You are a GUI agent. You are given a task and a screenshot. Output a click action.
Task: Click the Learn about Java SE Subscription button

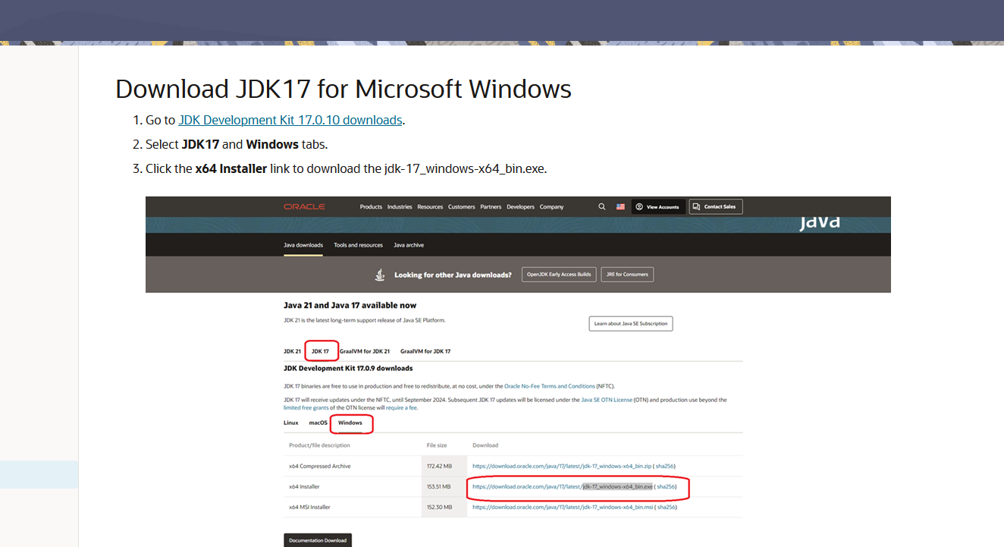(x=631, y=323)
